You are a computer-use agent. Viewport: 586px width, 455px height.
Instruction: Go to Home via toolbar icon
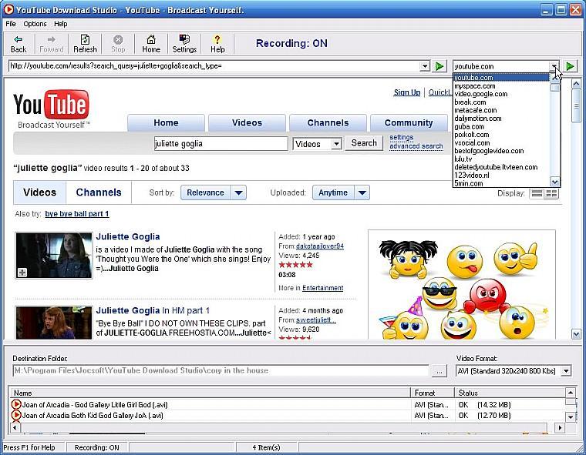point(151,43)
